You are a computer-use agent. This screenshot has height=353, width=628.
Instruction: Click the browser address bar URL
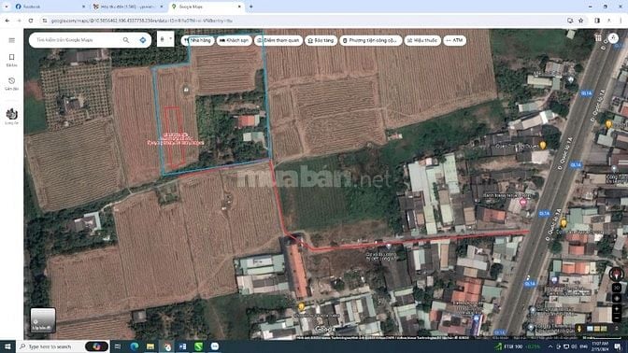(x=142, y=21)
